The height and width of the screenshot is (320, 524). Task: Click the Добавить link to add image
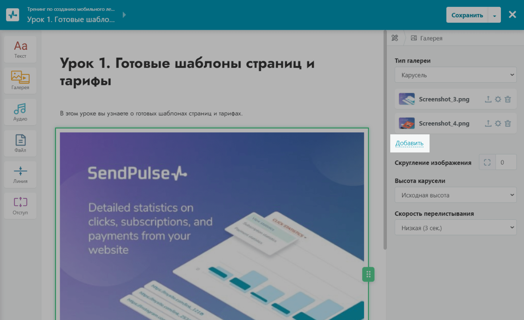410,143
